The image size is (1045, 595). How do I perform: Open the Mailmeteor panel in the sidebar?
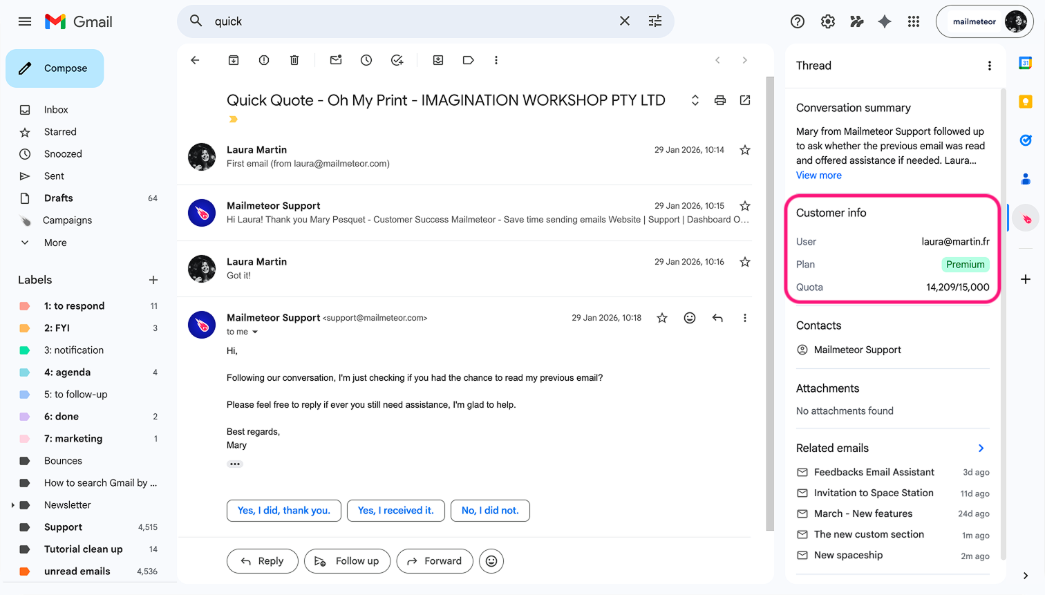coord(1026,217)
